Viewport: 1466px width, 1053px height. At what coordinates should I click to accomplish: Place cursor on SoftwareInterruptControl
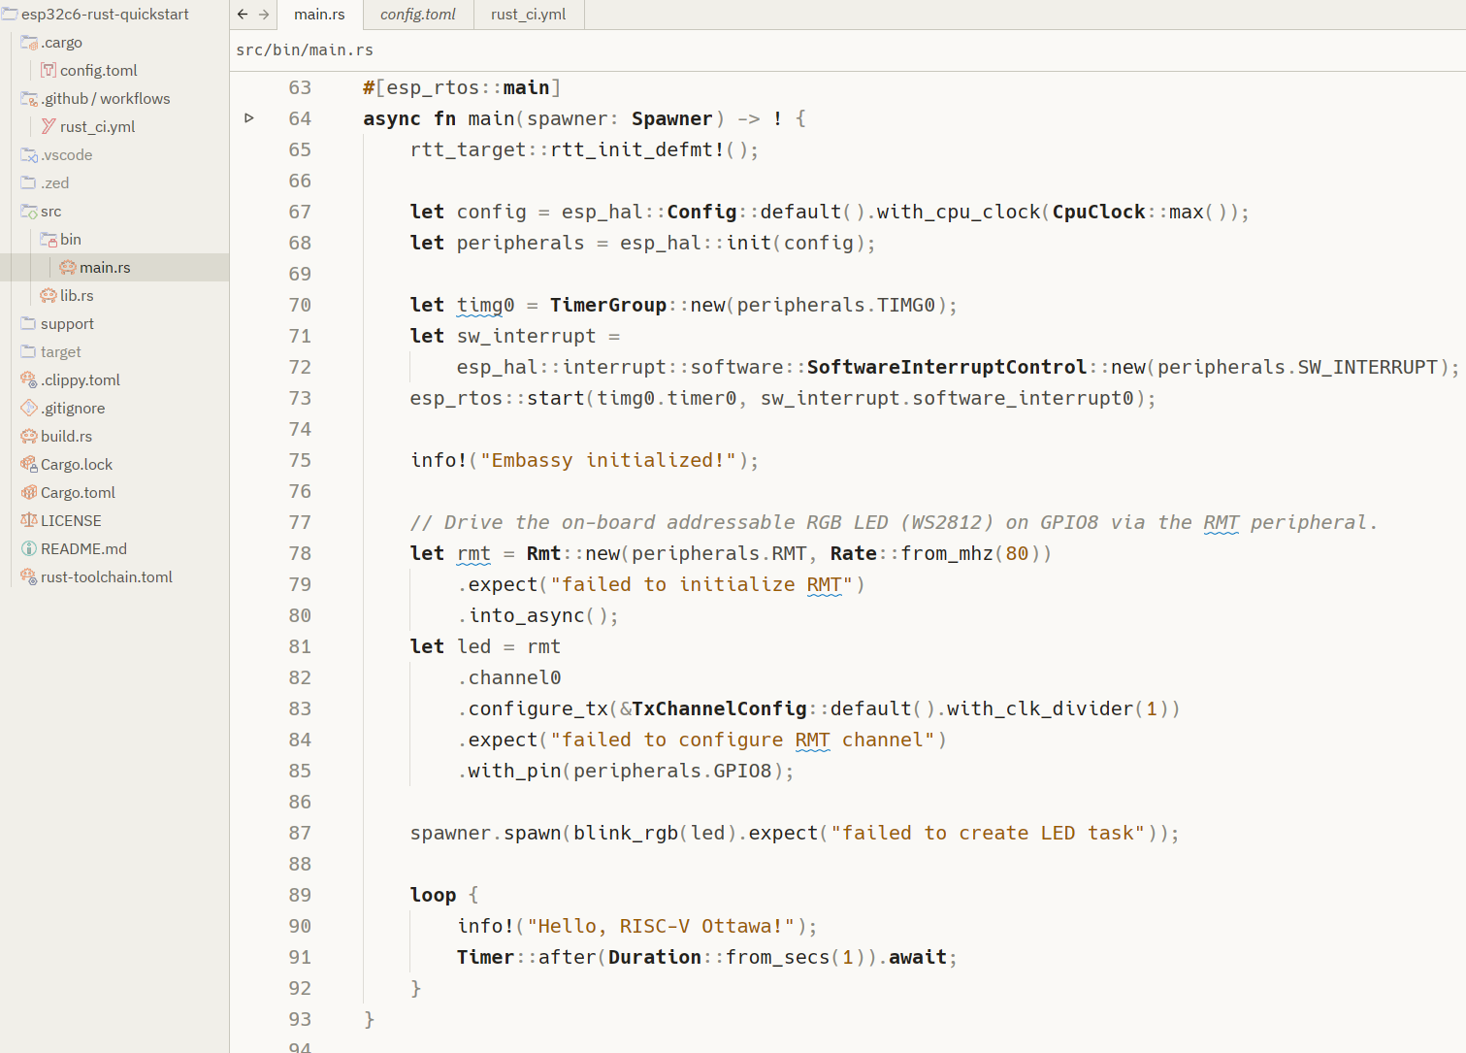947,367
